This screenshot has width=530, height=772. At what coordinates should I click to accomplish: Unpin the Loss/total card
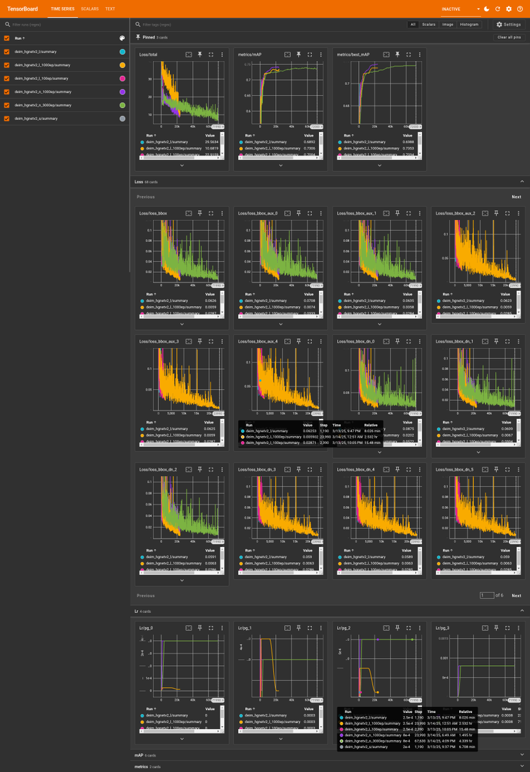tap(200, 54)
